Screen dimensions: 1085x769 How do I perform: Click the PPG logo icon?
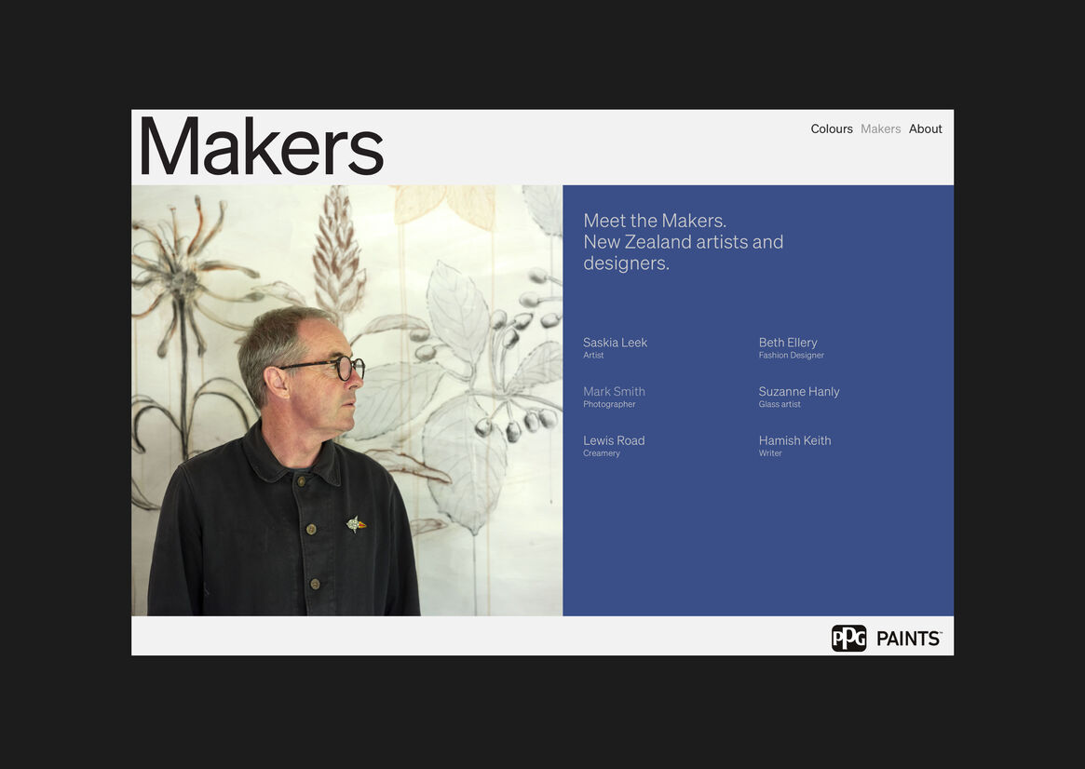tap(848, 638)
